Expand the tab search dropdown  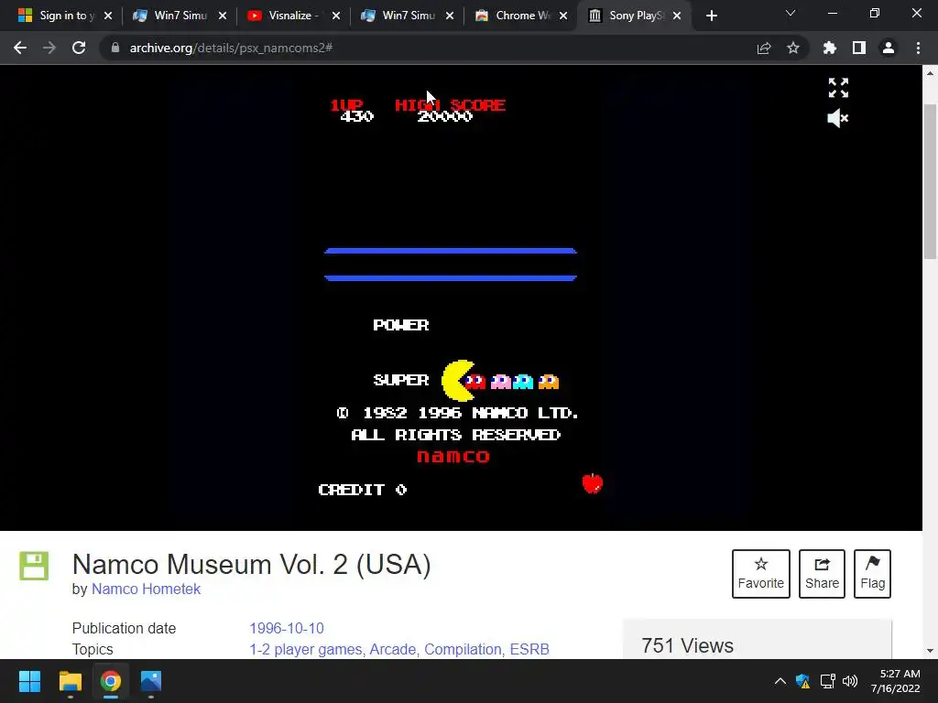tap(791, 13)
